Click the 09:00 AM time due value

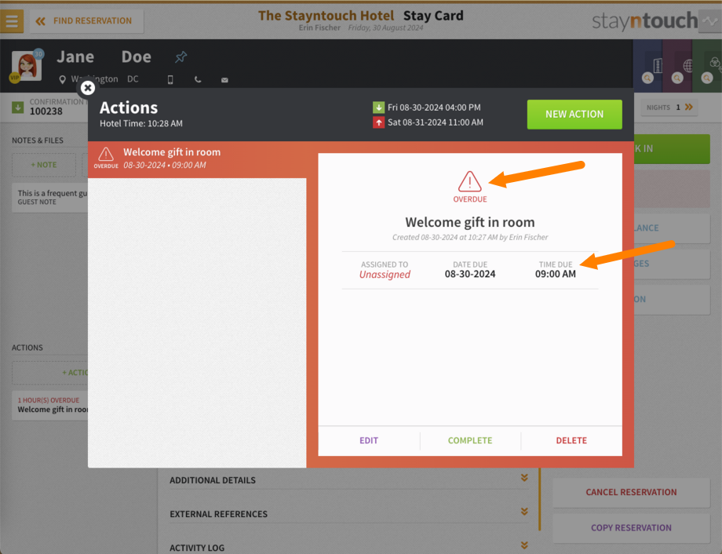[x=555, y=274]
